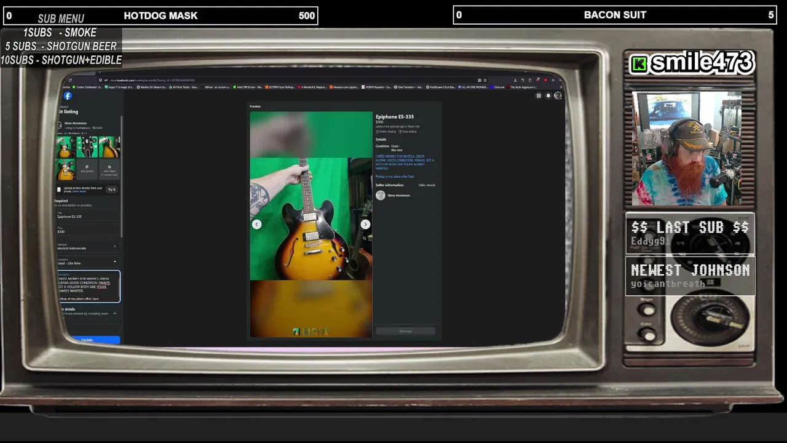
Task: Remove the third guitar photo from the listing
Action: 117,139
